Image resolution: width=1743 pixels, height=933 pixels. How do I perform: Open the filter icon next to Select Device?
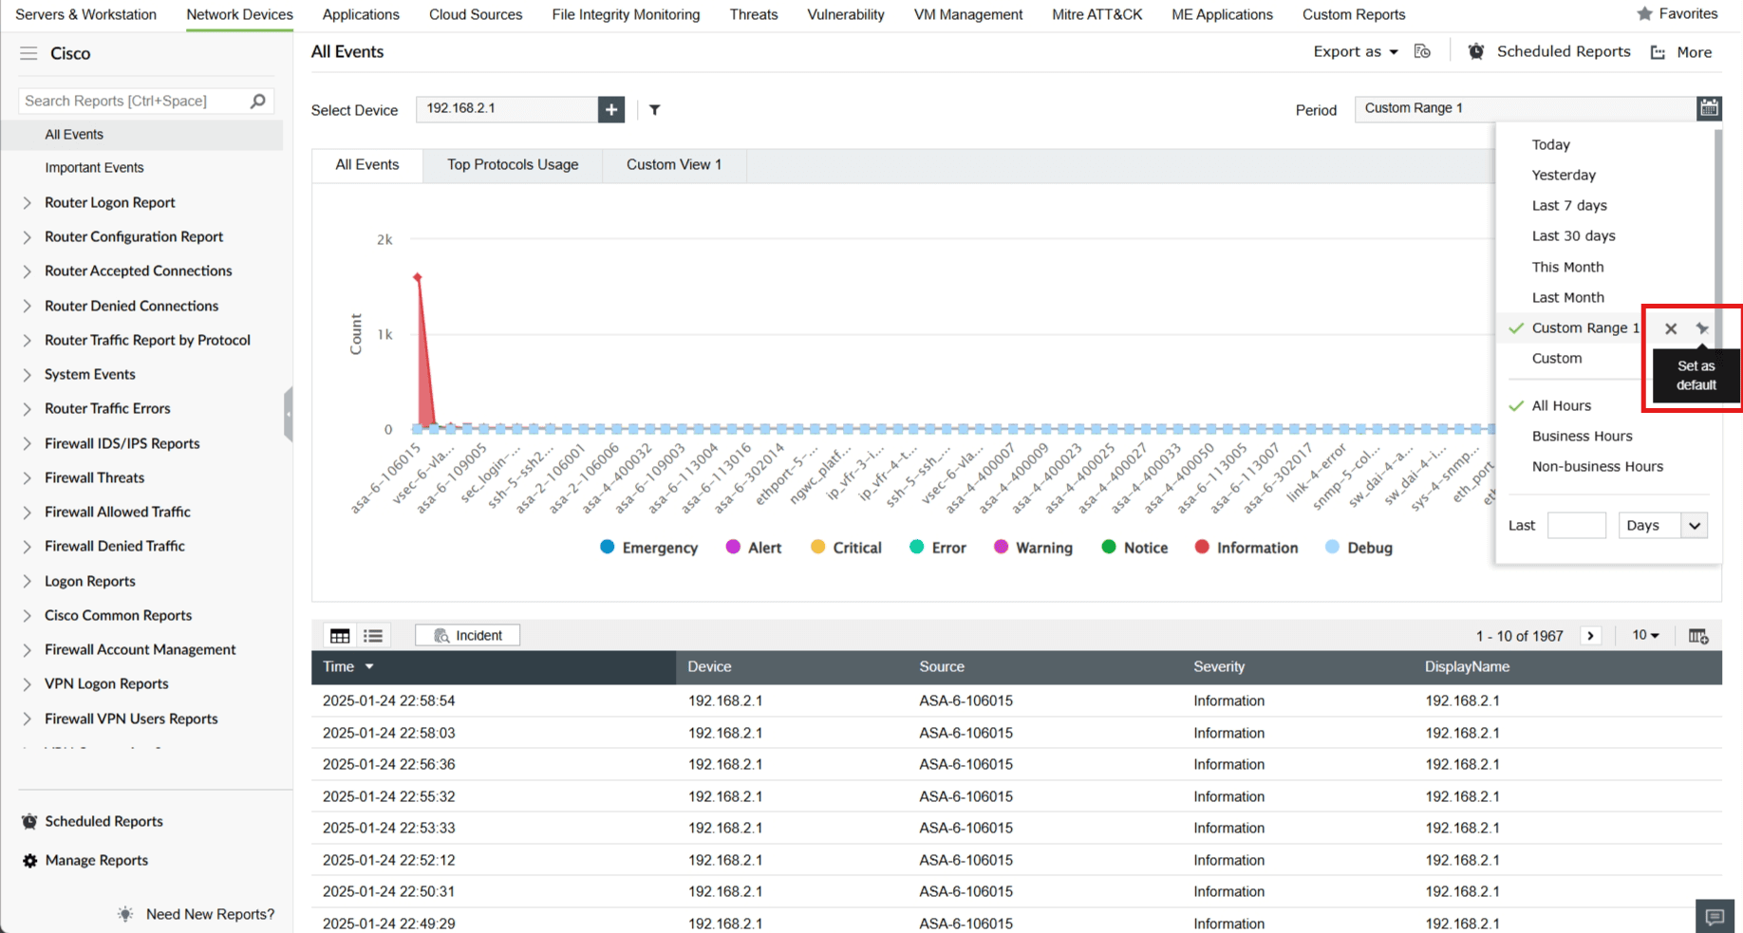(x=654, y=110)
